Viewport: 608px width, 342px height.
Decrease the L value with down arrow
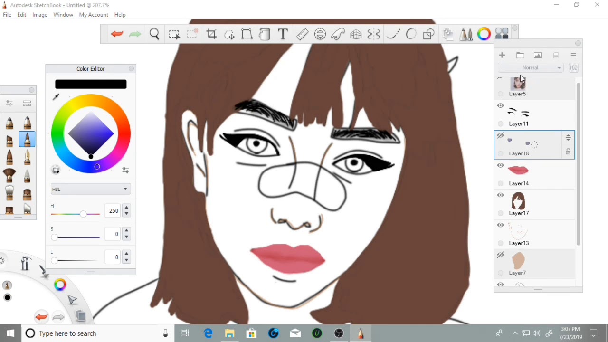tap(126, 260)
